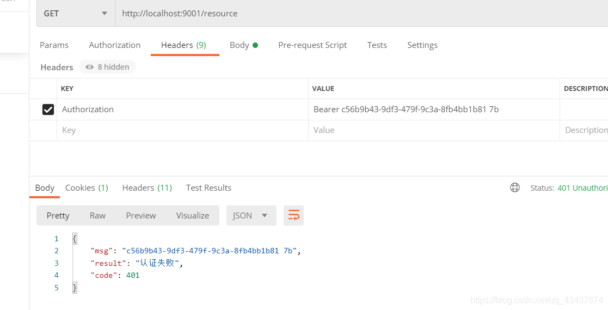
Task: Go to the Tests tab
Action: 377,45
